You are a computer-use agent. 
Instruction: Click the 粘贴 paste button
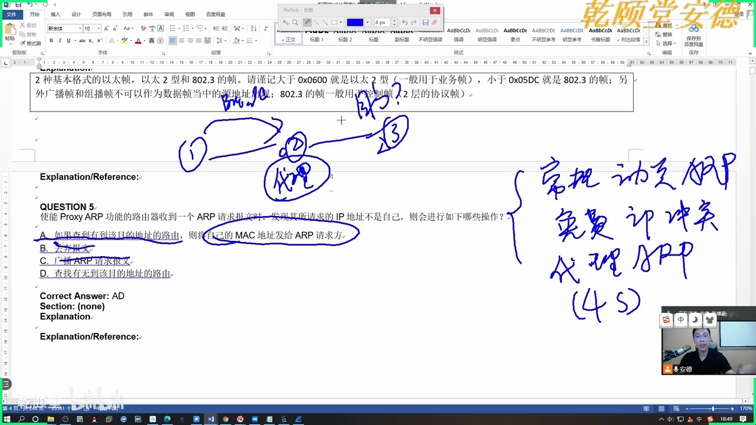(9, 32)
